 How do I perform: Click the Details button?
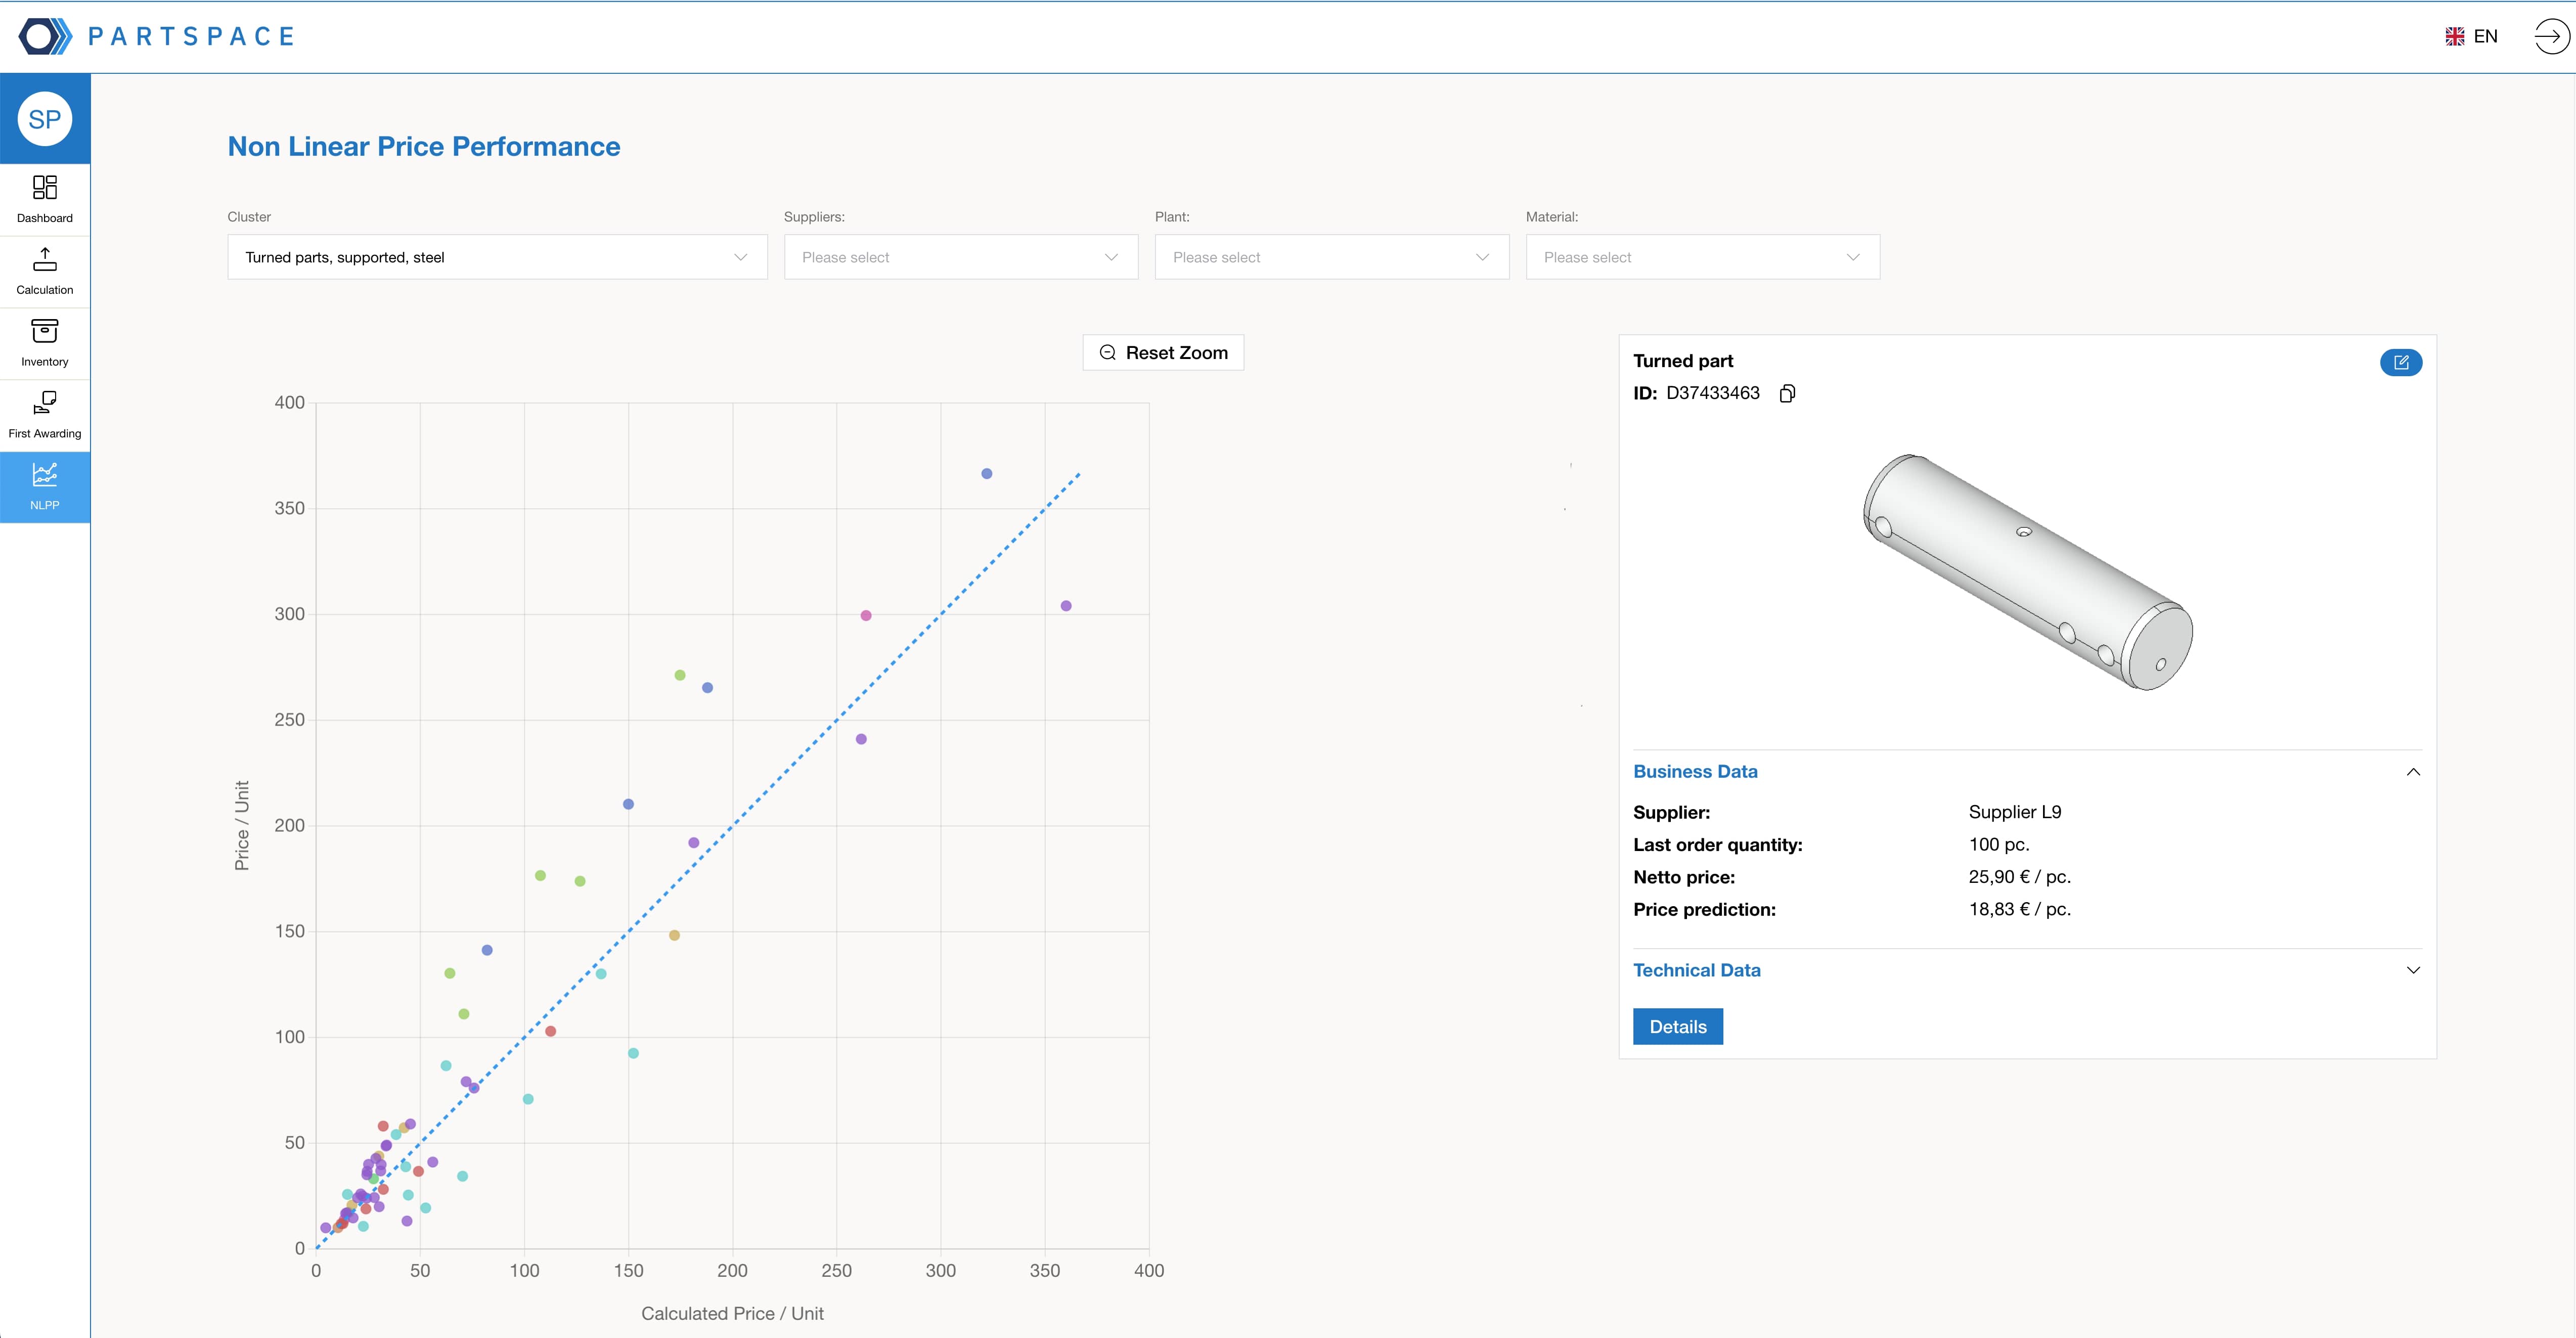[1677, 1027]
